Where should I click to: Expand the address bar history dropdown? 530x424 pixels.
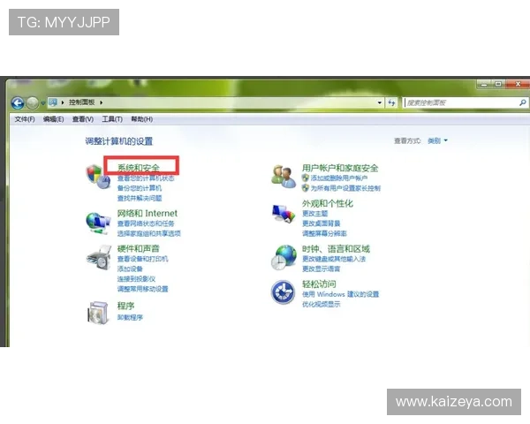(x=380, y=102)
